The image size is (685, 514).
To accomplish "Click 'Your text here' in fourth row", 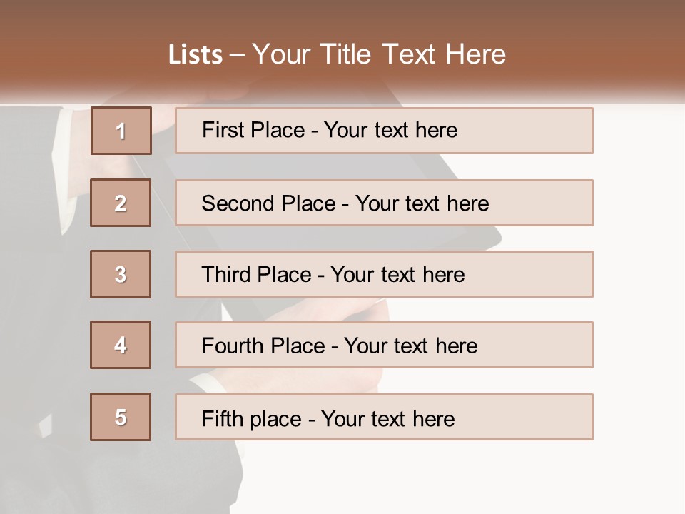I will [411, 346].
